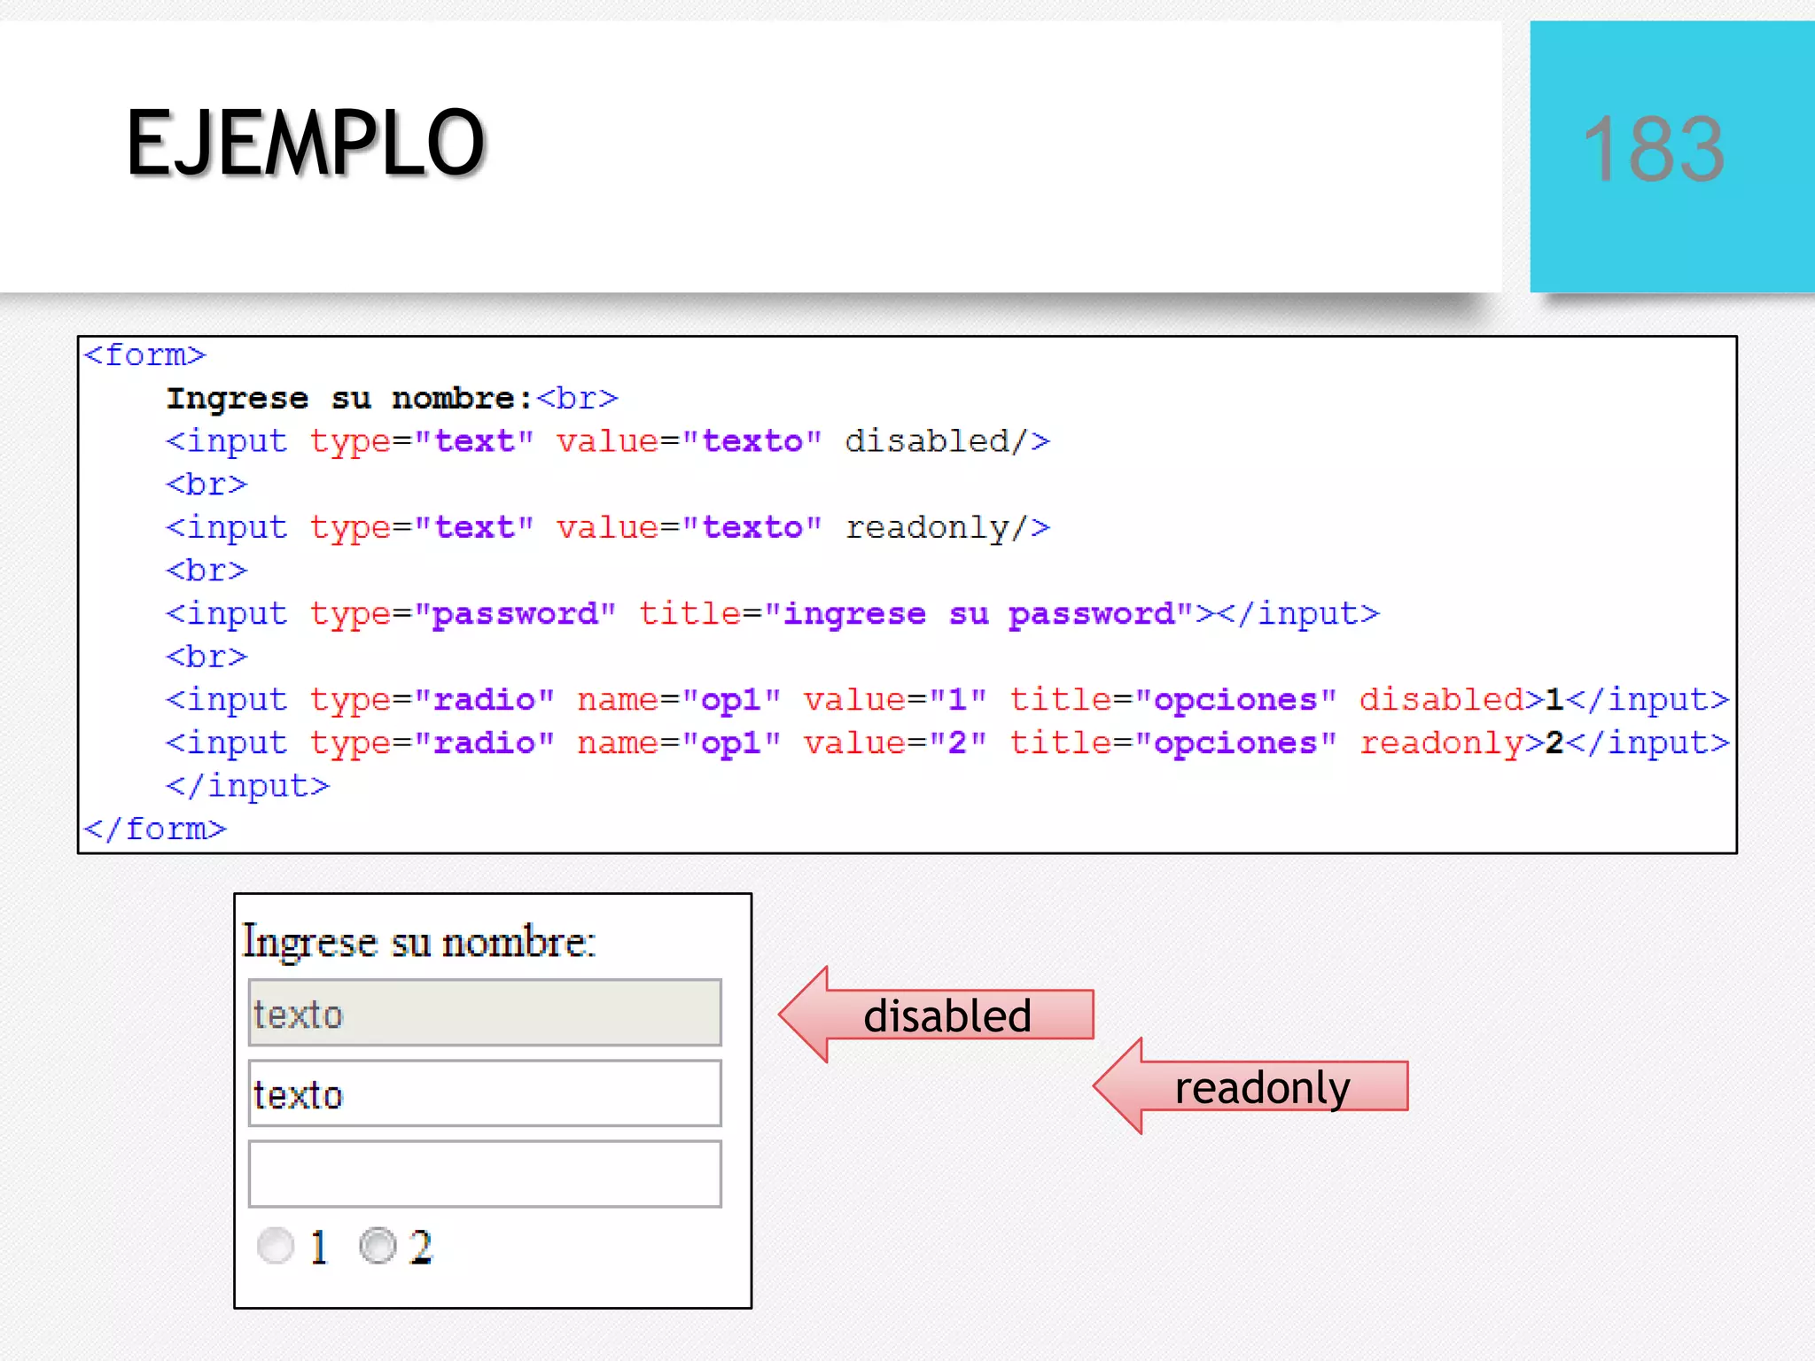Screen dimensions: 1815x1361
Task: Click the password input code line
Action: coord(773,614)
